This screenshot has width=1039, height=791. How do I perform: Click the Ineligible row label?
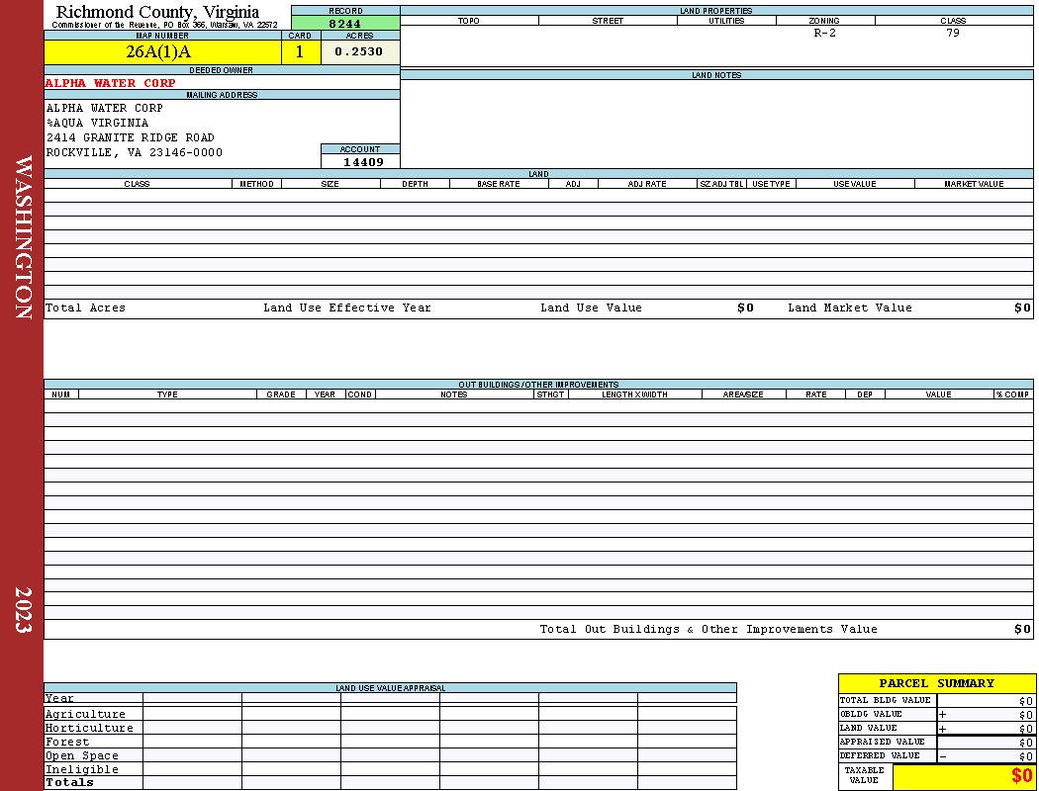click(81, 770)
